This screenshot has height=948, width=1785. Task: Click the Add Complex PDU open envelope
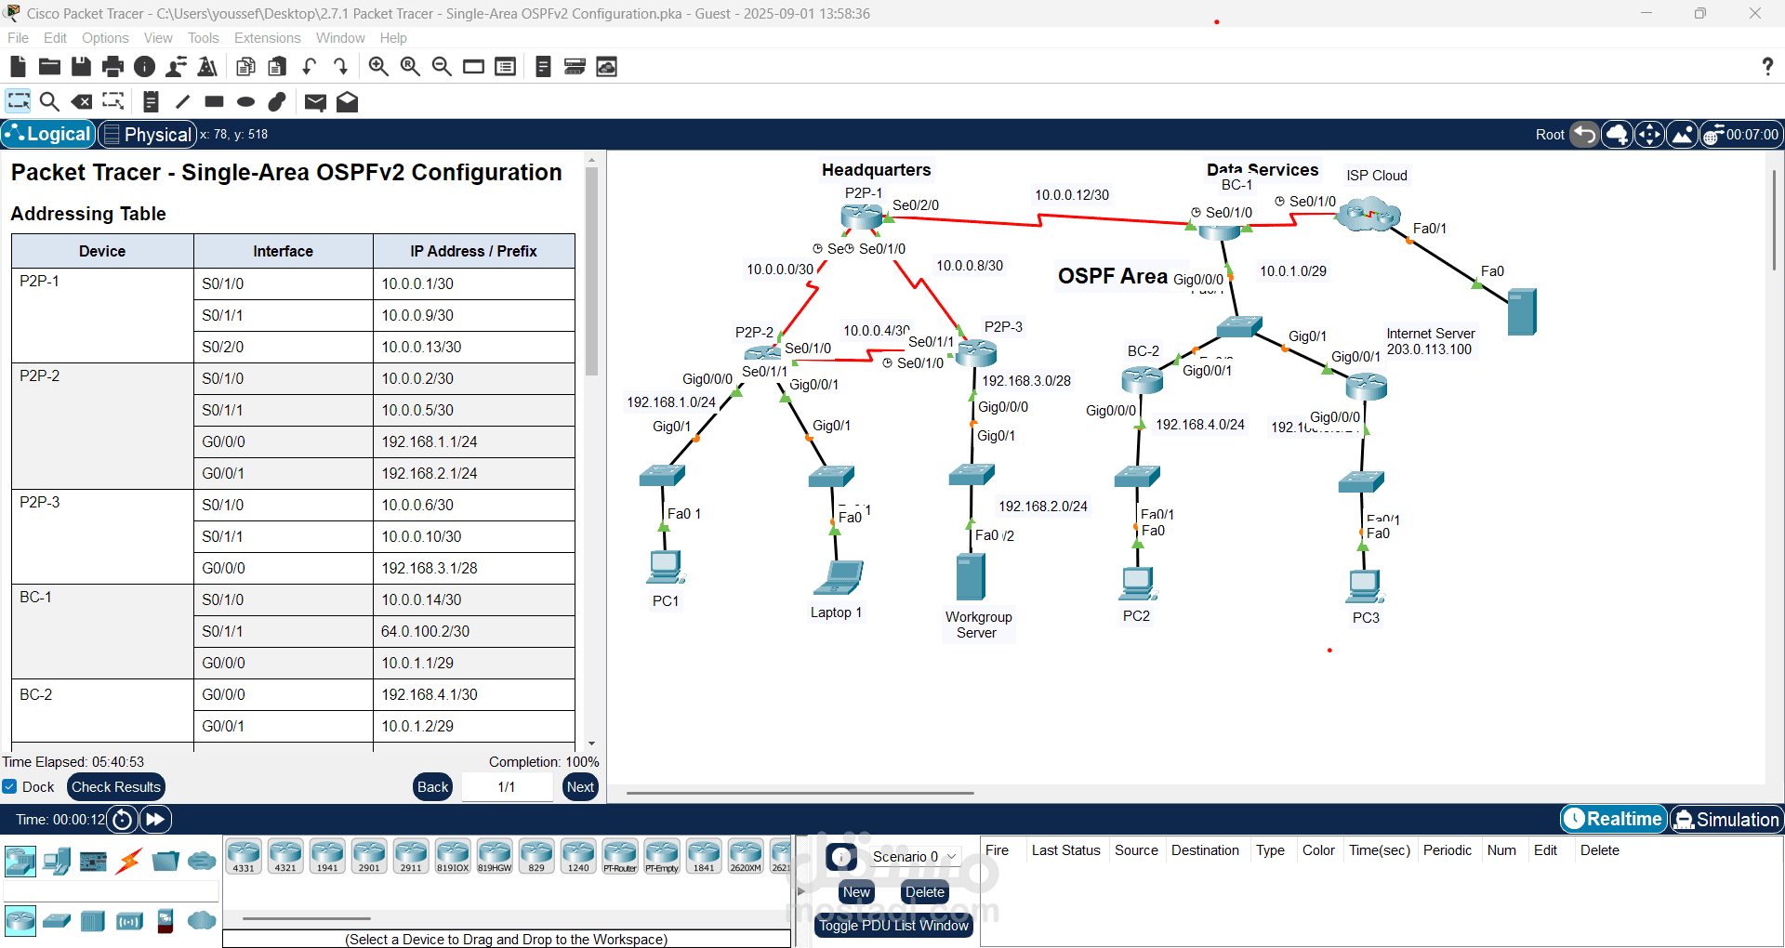click(x=347, y=102)
